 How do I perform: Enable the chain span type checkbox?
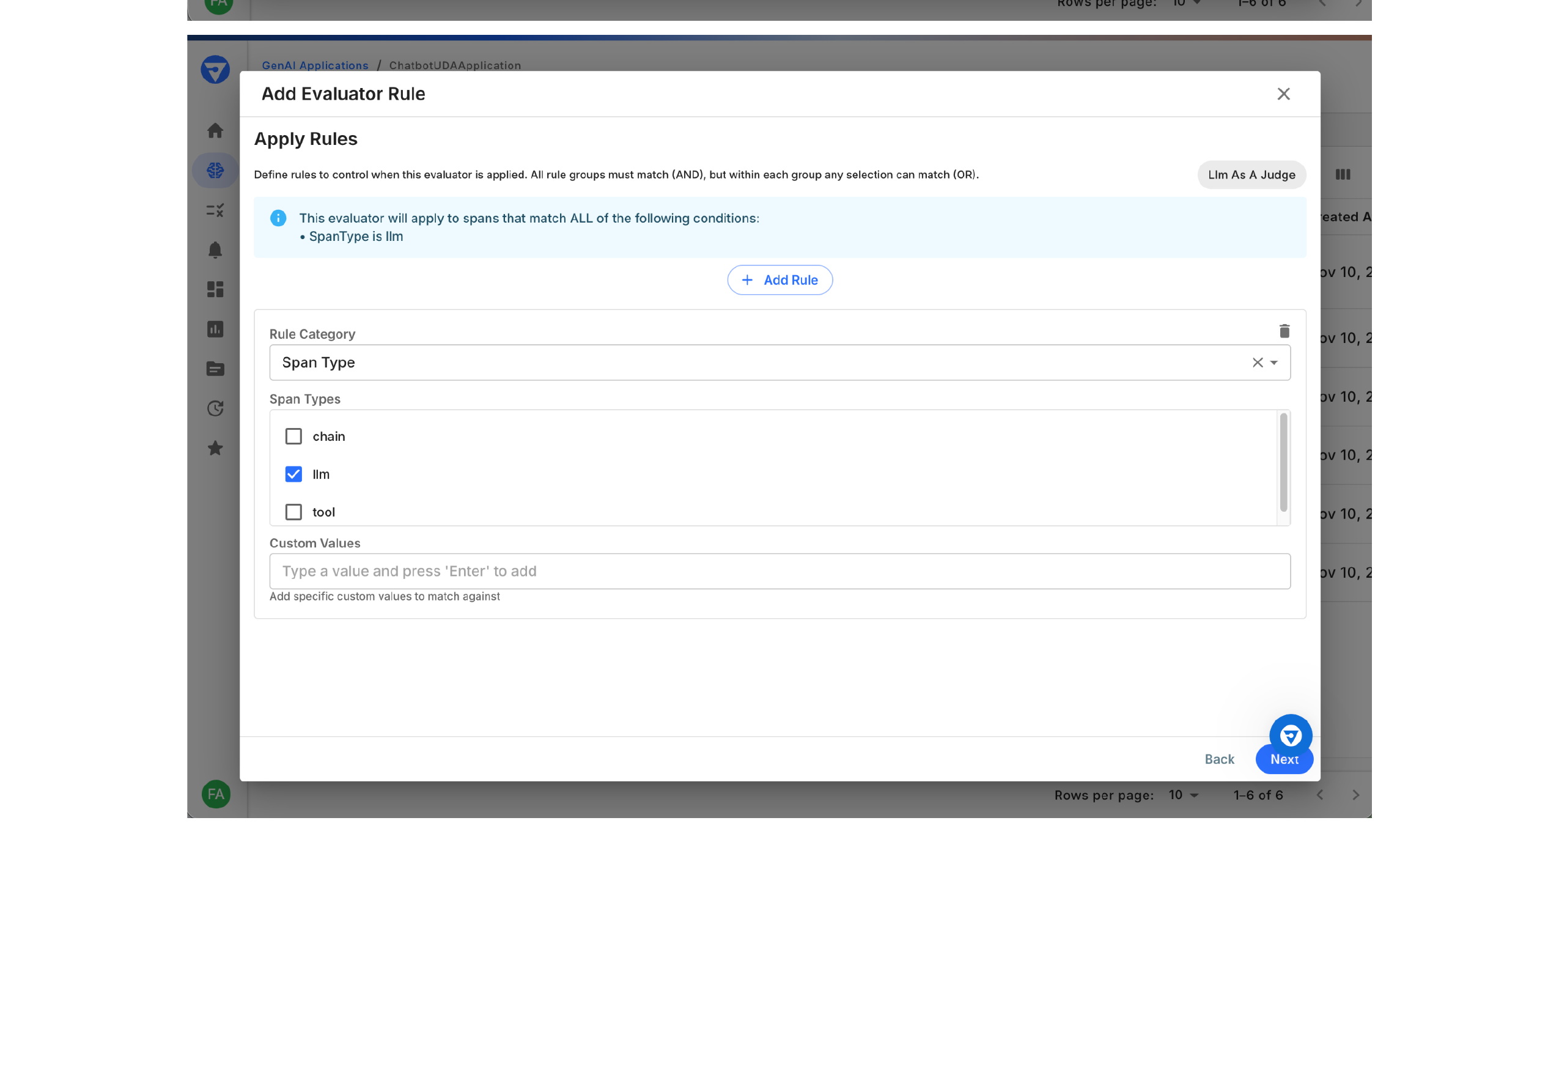pyautogui.click(x=293, y=436)
